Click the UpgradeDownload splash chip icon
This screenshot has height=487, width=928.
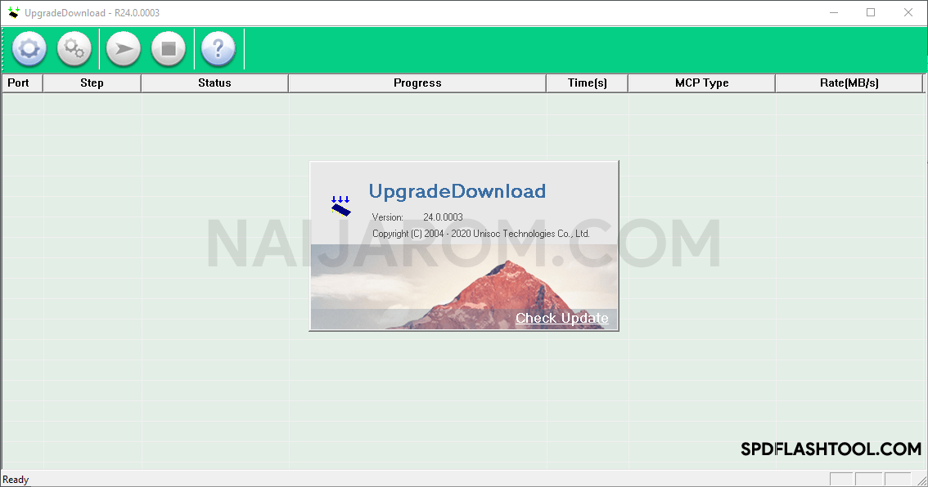click(x=341, y=206)
